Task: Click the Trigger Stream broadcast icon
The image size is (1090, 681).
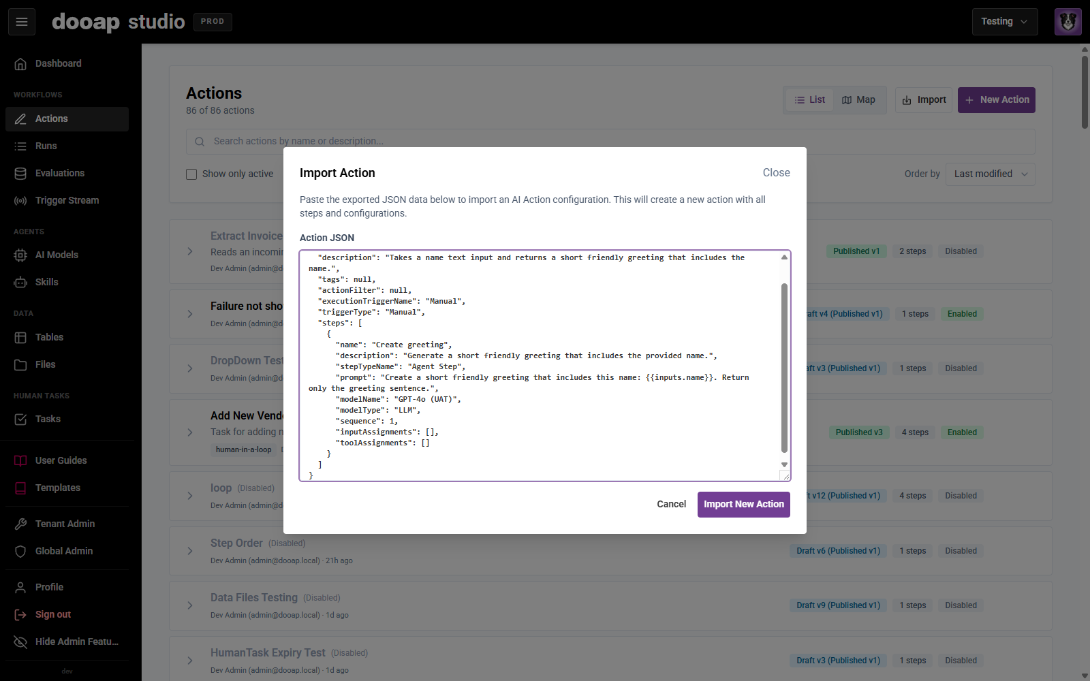Action: (20, 200)
